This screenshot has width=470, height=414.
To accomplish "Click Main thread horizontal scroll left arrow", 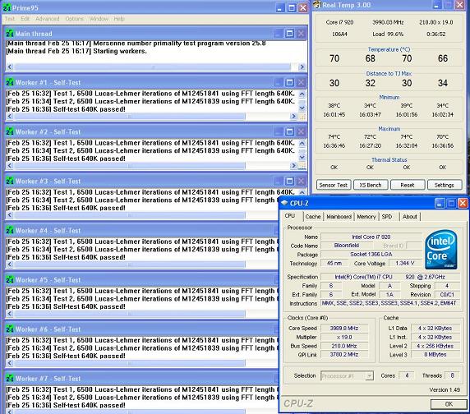I will pos(10,67).
